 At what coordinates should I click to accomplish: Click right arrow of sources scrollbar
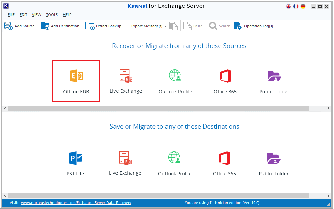pos(328,108)
